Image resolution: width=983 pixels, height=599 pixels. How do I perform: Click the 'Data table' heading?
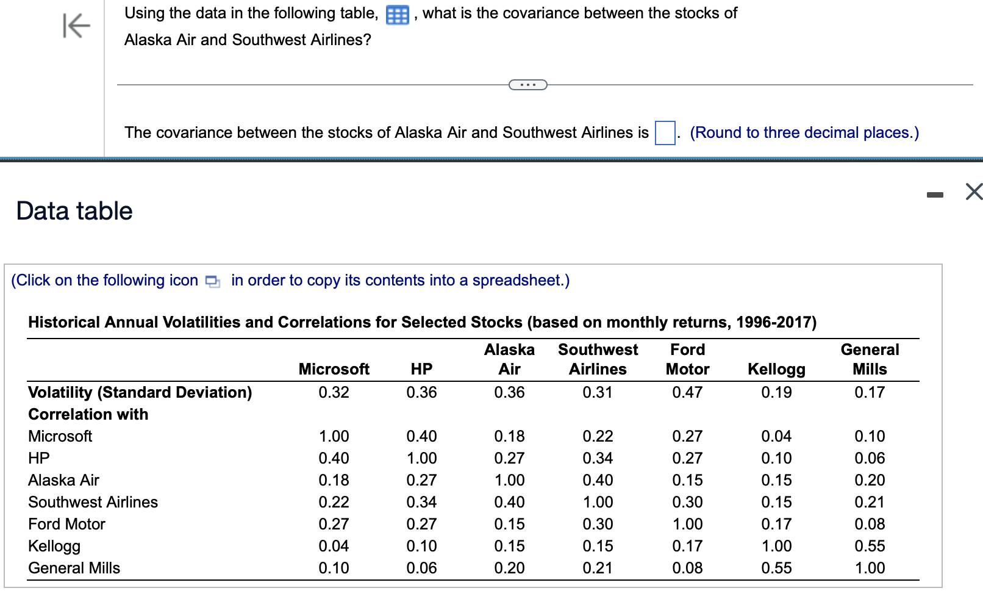pos(74,211)
